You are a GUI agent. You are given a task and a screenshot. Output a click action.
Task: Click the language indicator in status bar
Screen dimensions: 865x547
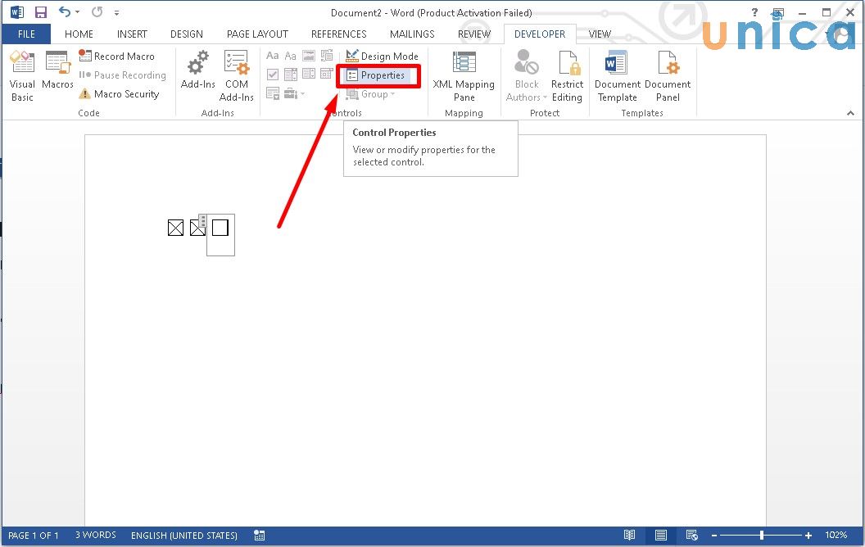click(x=184, y=536)
